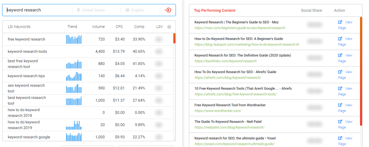Viewport: 369px width, 147px height.
Task: Open the ahrefs.com/blog/keyword-research URL
Action: click(x=227, y=77)
